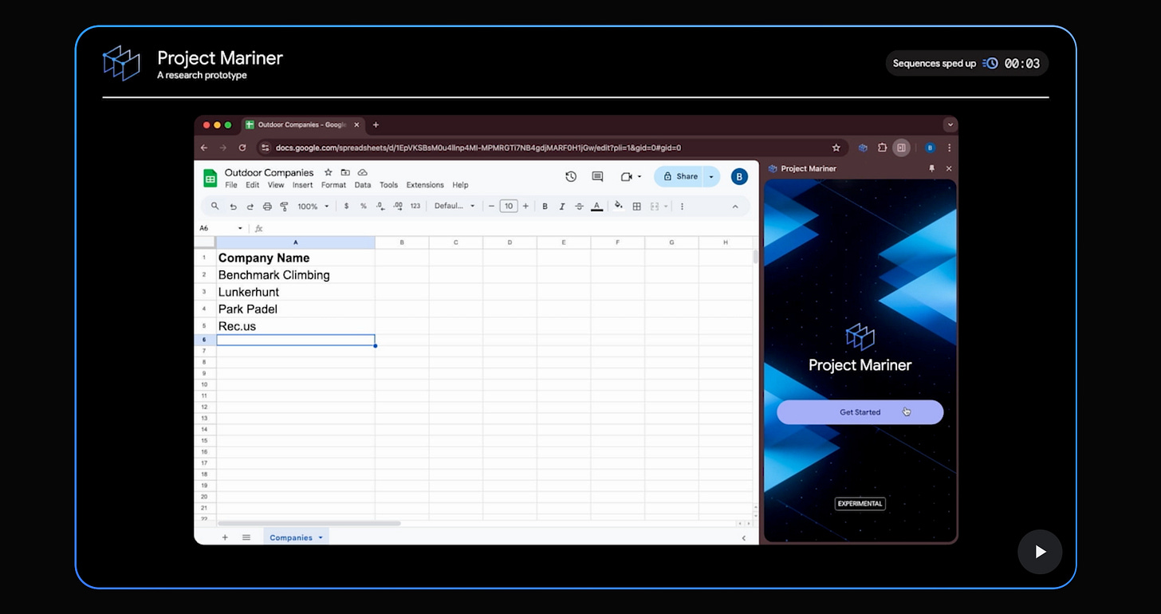The image size is (1161, 614).
Task: Click decrease decimal places icon
Action: tap(380, 206)
